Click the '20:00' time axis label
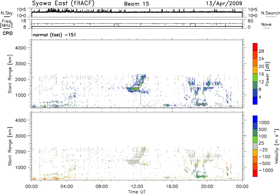280x194 pixels. point(207,187)
